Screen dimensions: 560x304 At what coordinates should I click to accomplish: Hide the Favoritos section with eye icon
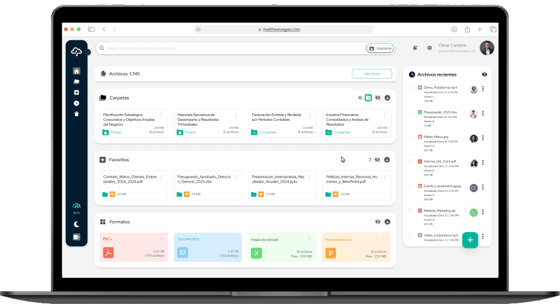point(377,160)
